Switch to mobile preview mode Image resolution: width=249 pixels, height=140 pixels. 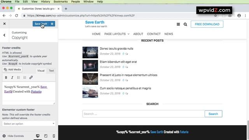(x=54, y=136)
